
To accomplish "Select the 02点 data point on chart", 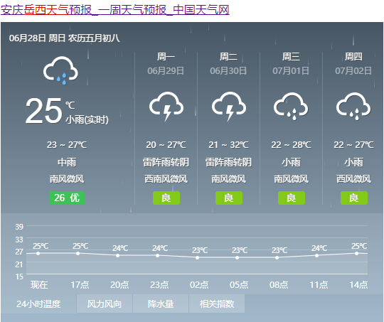I will 198,257.
